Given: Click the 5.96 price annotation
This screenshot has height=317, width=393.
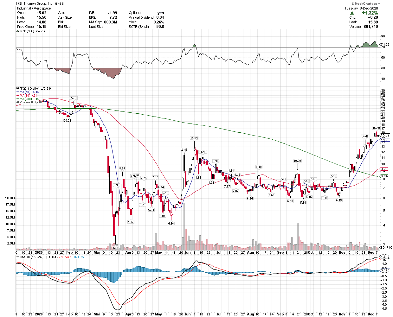Looking at the screenshot, I should coord(303,203).
